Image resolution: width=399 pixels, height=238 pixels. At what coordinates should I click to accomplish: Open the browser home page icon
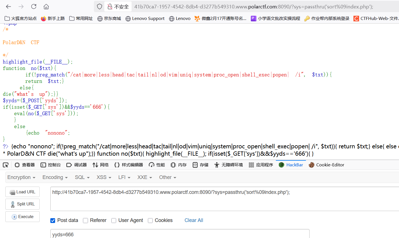point(46,6)
